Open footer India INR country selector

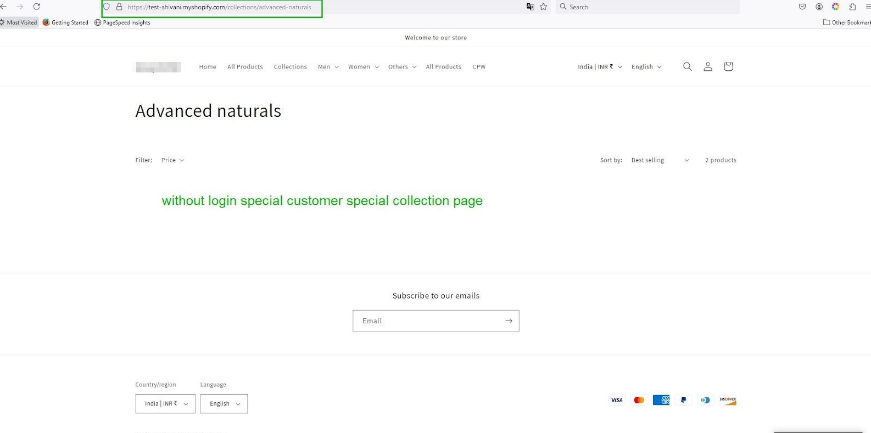[x=165, y=404]
